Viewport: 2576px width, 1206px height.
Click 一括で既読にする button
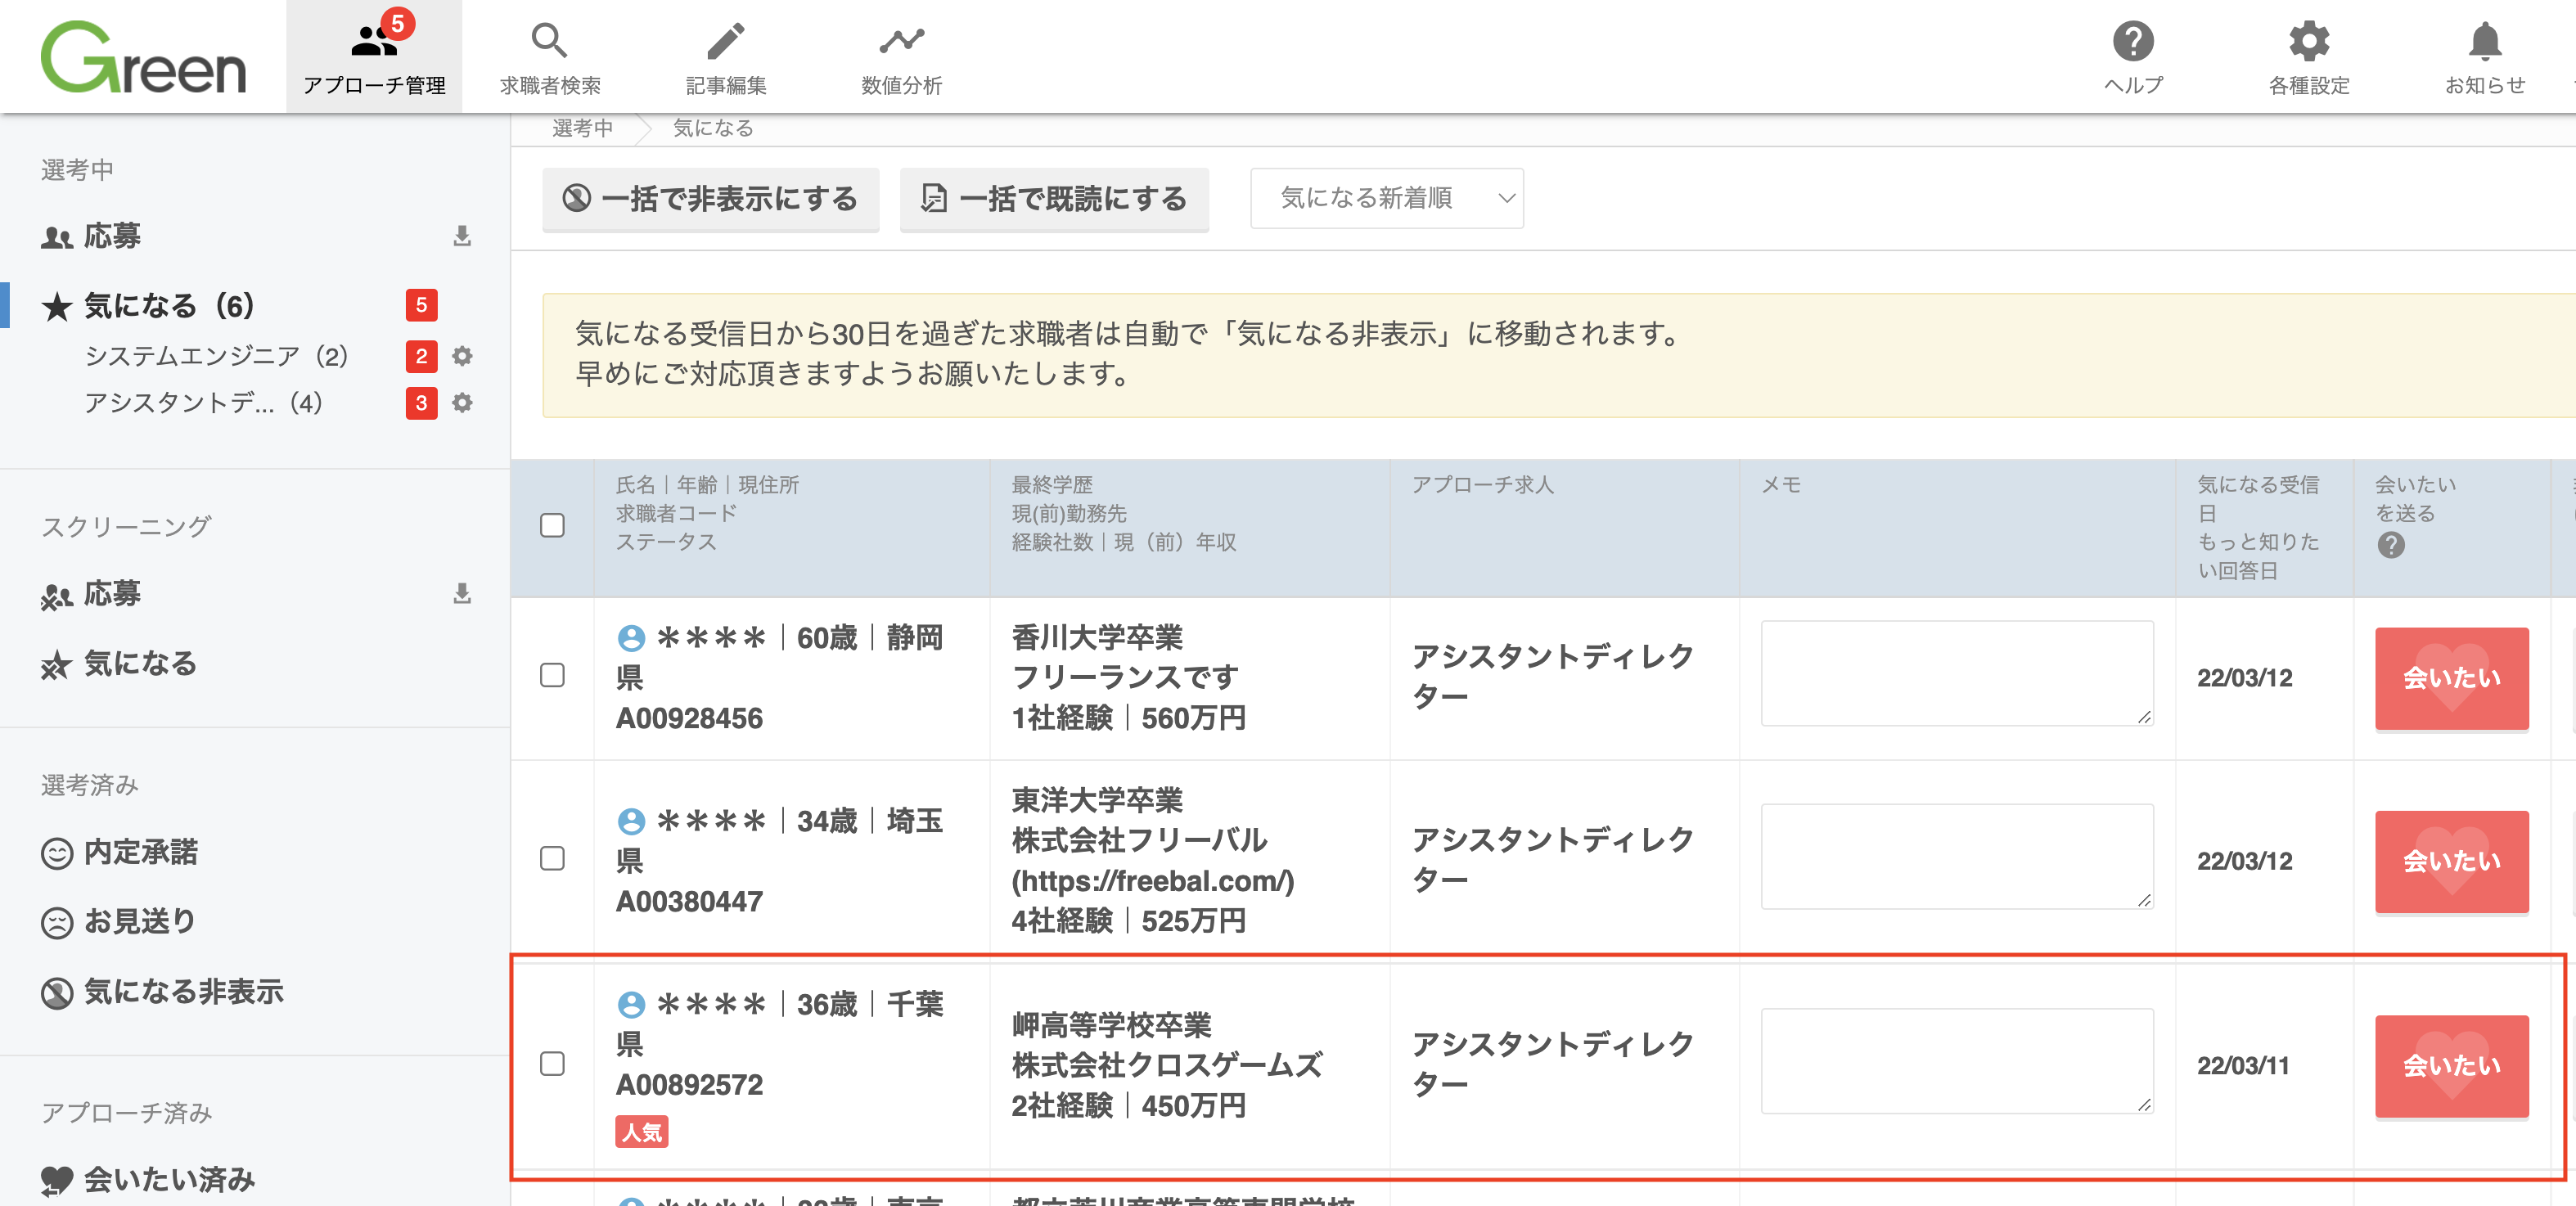[x=1054, y=199]
